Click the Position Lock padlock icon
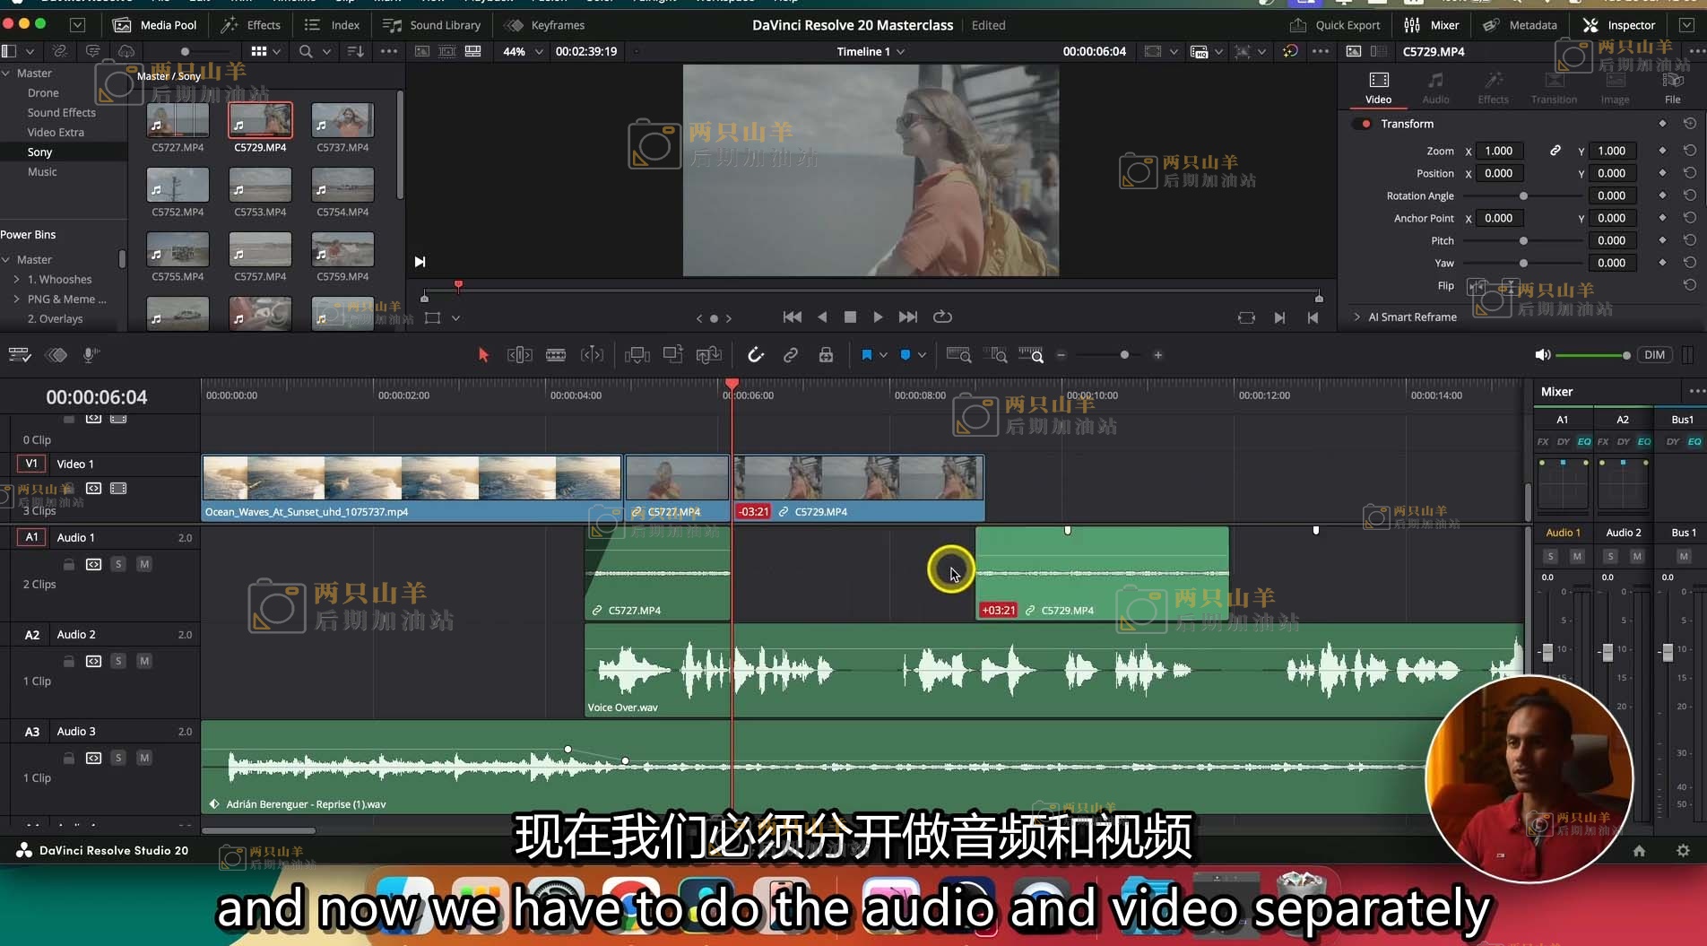1707x946 pixels. [826, 355]
